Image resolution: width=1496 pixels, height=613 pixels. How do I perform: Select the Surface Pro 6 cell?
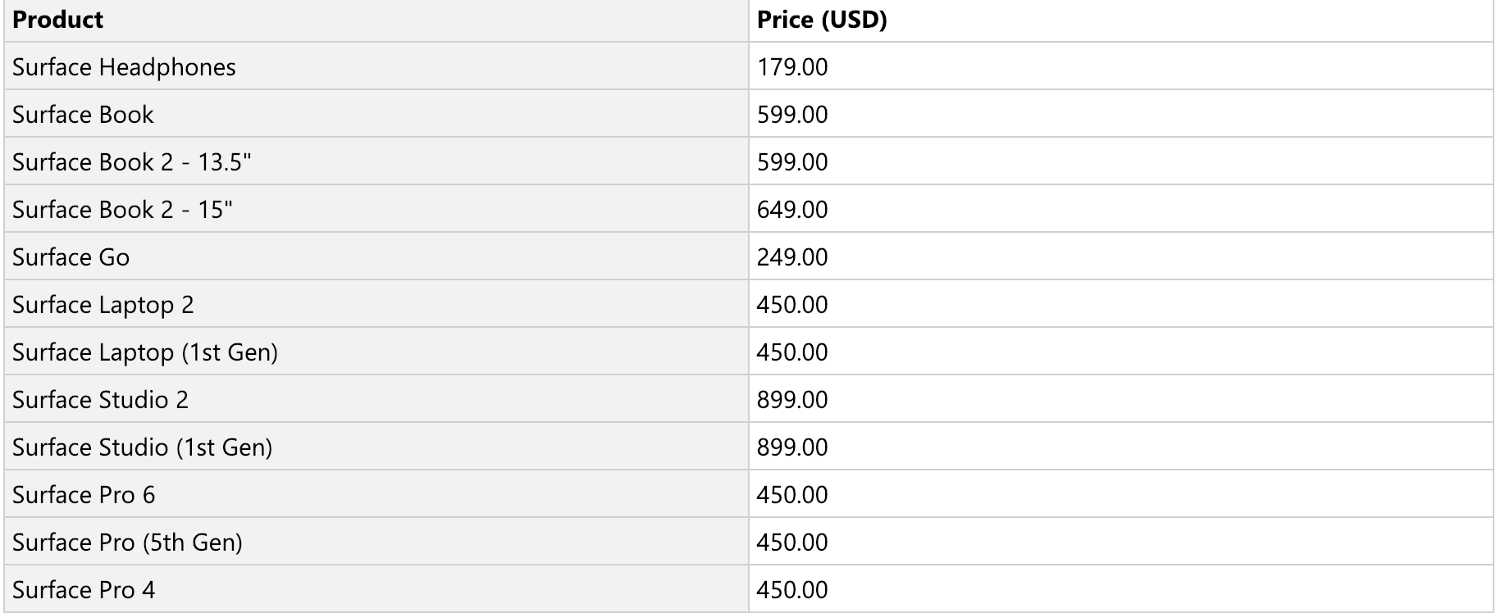[376, 494]
